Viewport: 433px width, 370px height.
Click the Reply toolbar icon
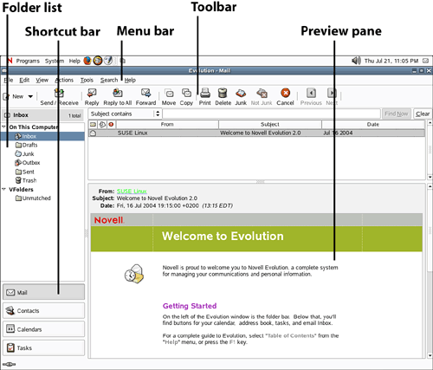coord(92,93)
